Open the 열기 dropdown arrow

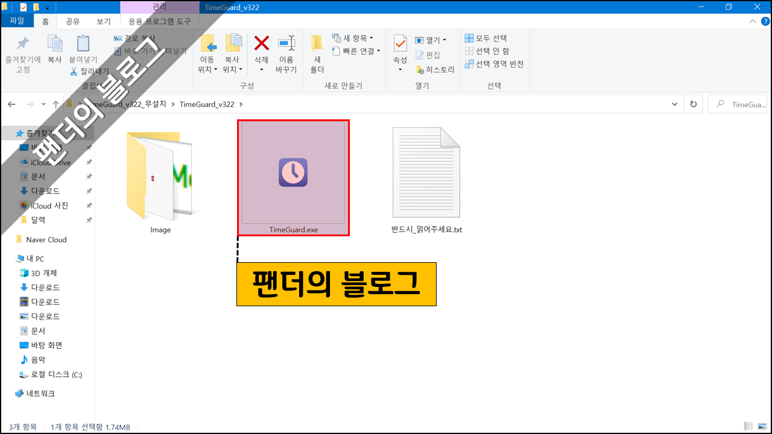445,40
